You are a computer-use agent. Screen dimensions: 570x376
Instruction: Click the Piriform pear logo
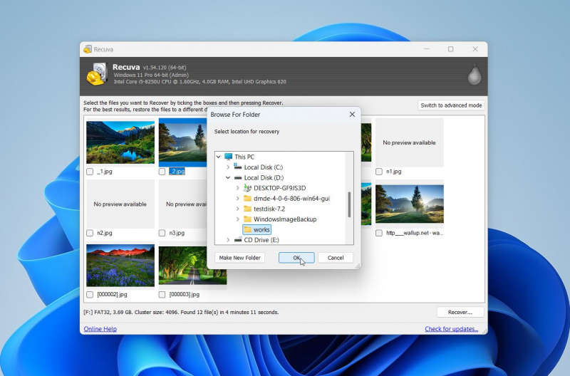click(475, 75)
